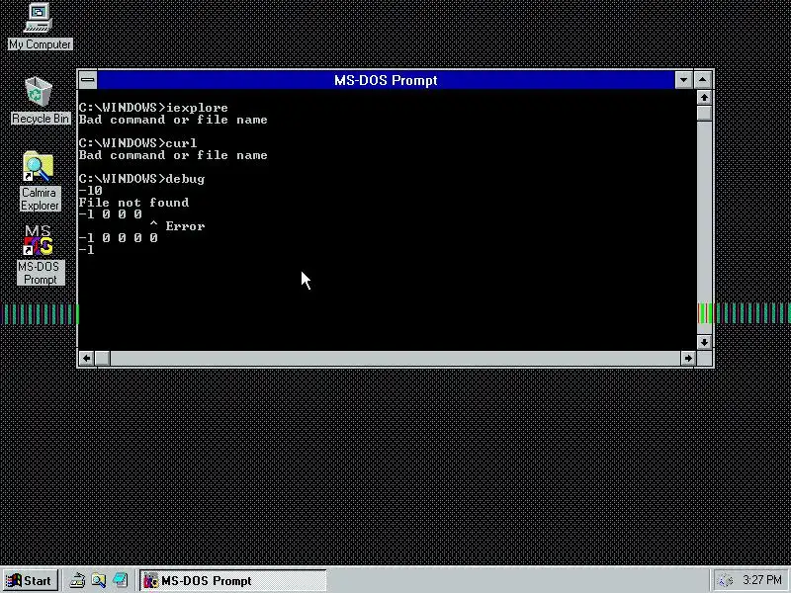
Task: Click the vertical scrollbar down arrow
Action: coord(704,342)
